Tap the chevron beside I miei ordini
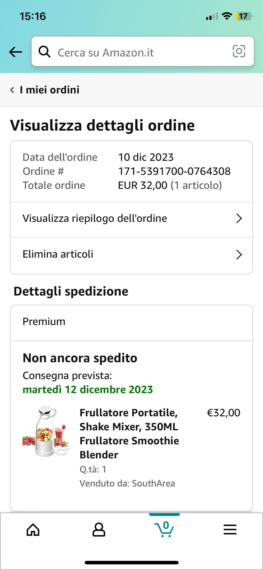Viewport: 263px width, 570px height. click(12, 90)
